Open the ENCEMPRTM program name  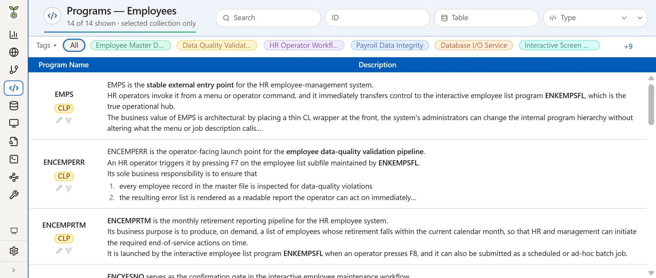pos(64,225)
